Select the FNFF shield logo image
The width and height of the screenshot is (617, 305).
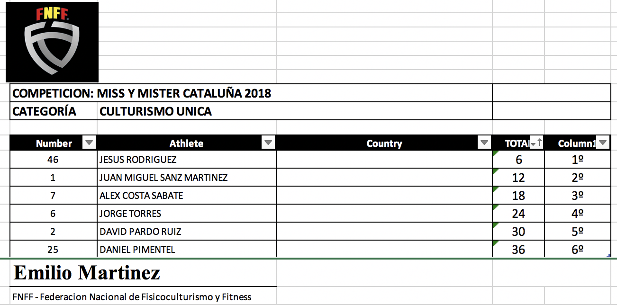pyautogui.click(x=52, y=42)
